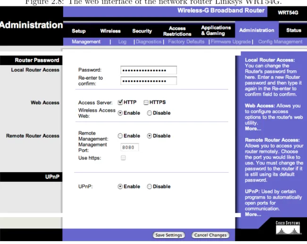The image size is (307, 244).
Task: Open the Security tab
Action: pyautogui.click(x=142, y=31)
